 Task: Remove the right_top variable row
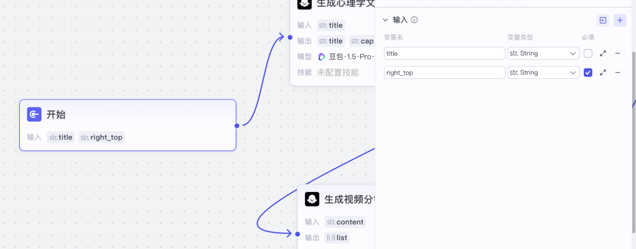pyautogui.click(x=618, y=73)
